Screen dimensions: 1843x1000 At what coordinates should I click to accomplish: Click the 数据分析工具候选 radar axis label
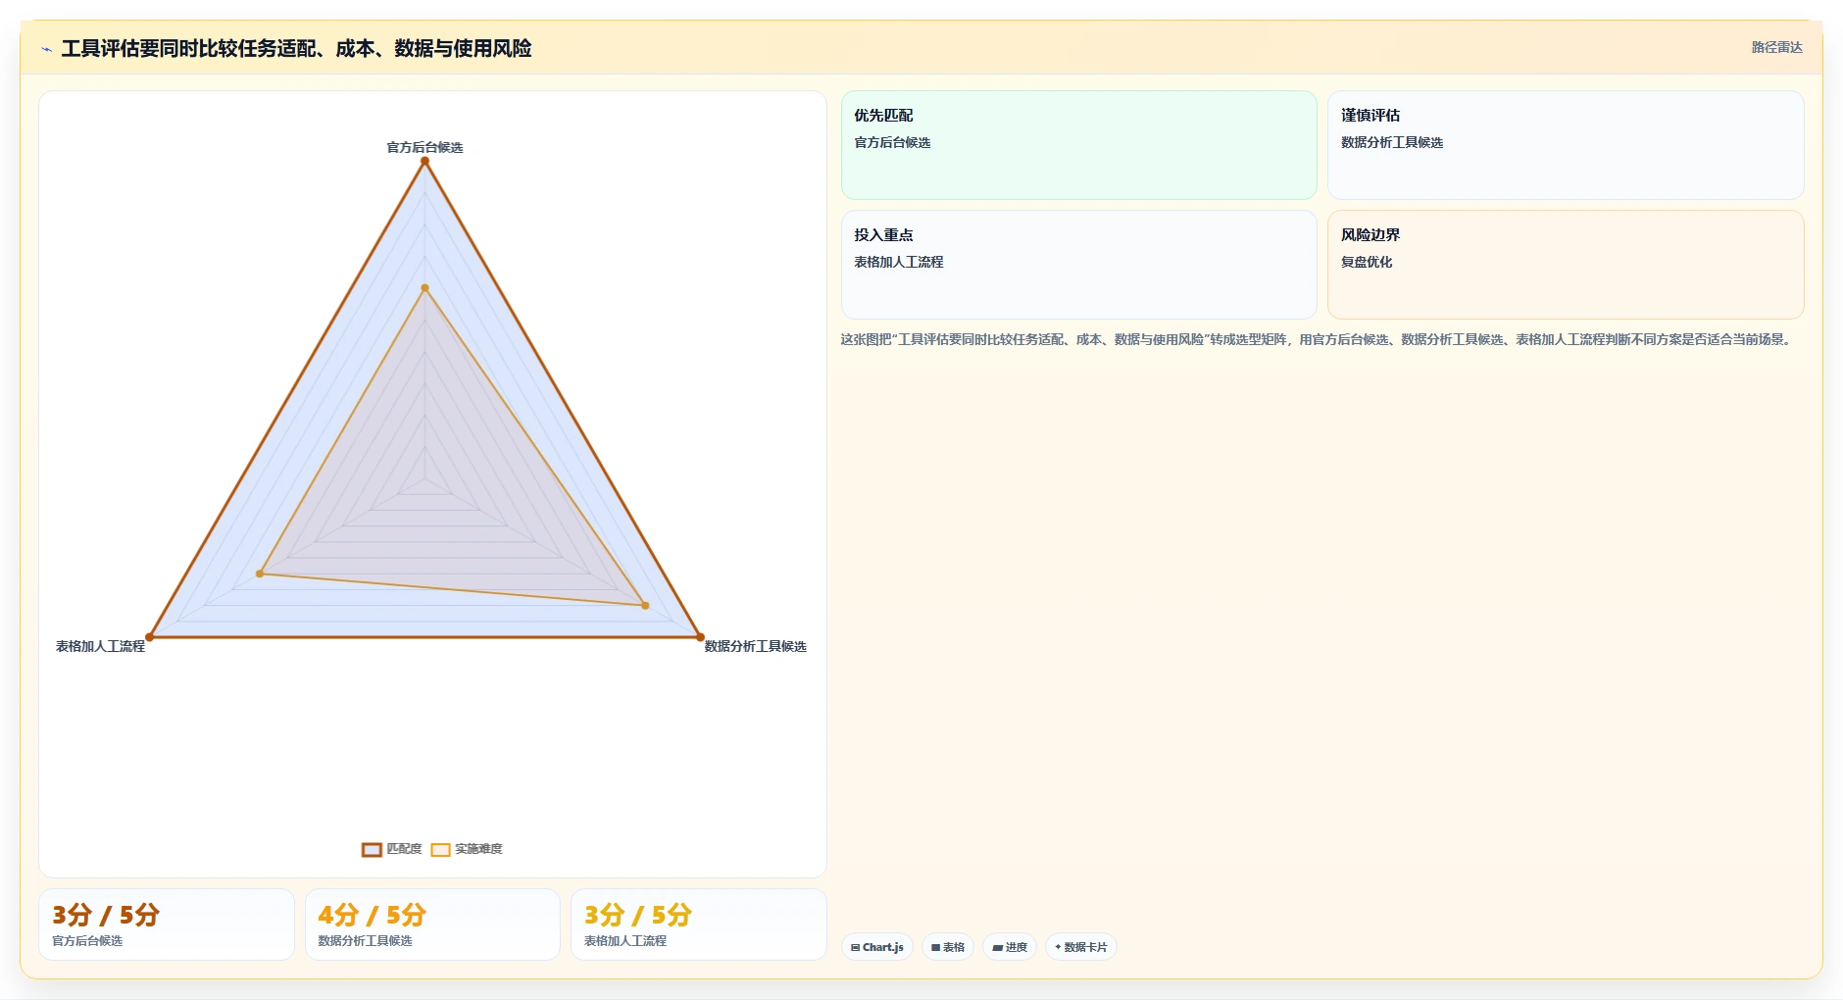pos(755,646)
